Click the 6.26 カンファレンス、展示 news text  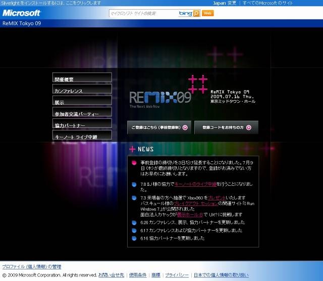pos(193,222)
